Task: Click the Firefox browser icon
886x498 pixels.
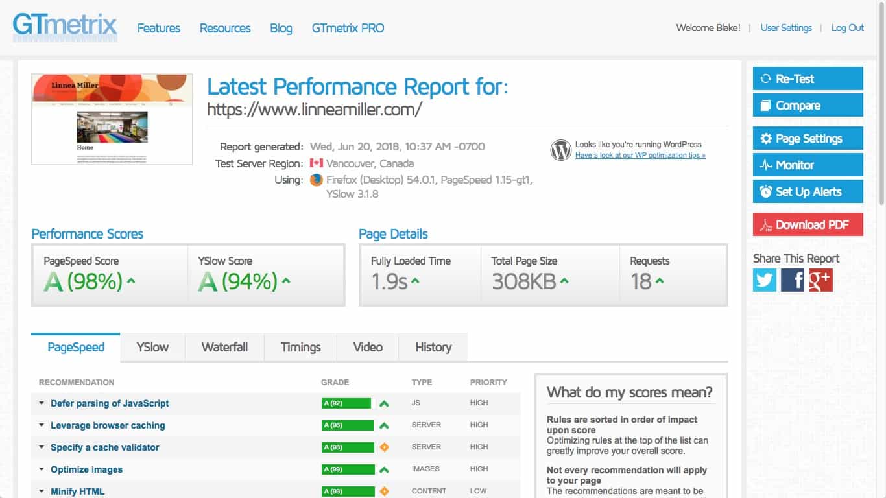Action: point(317,180)
